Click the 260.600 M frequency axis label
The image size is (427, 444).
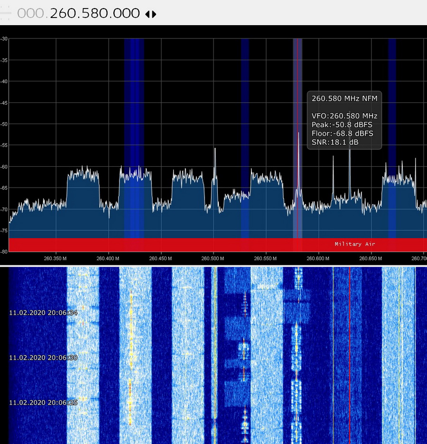pos(318,259)
